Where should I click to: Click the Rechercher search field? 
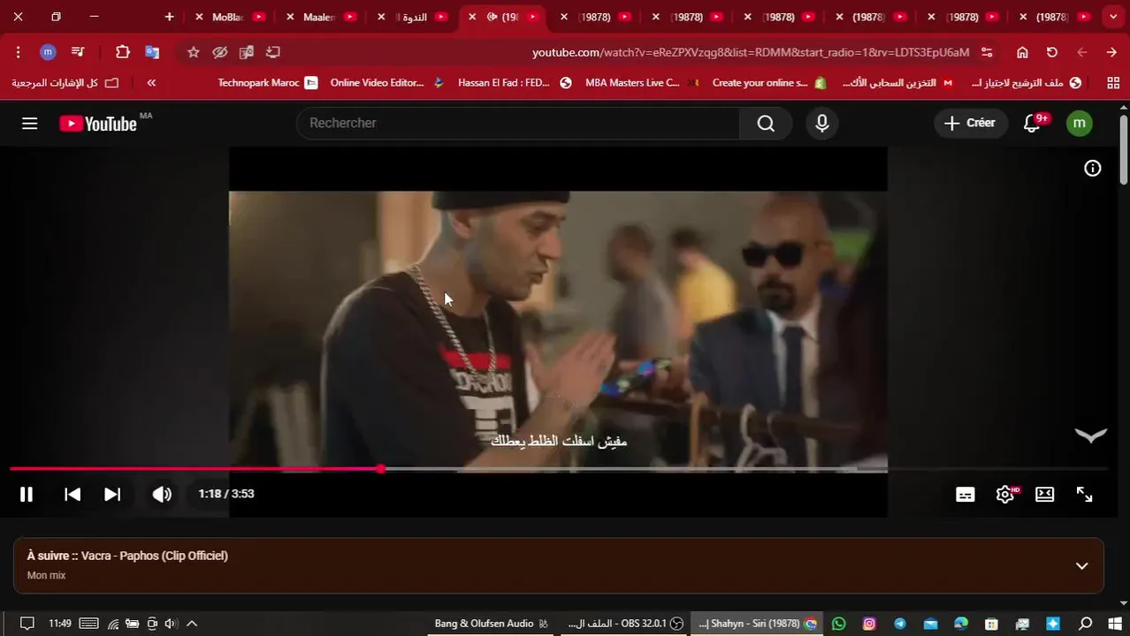(x=518, y=124)
